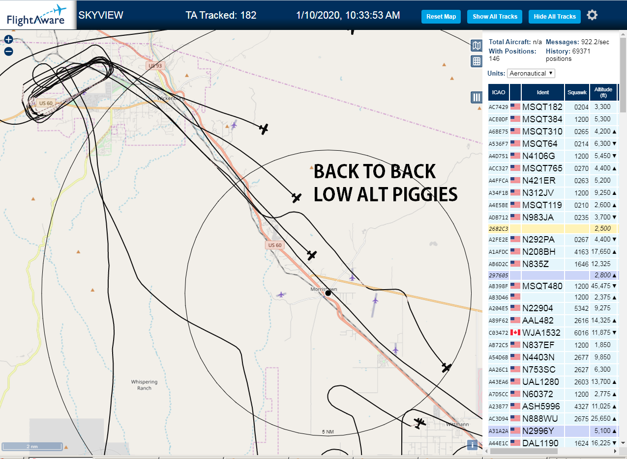Open the map layer selector icon
The image size is (627, 459).
point(476,46)
